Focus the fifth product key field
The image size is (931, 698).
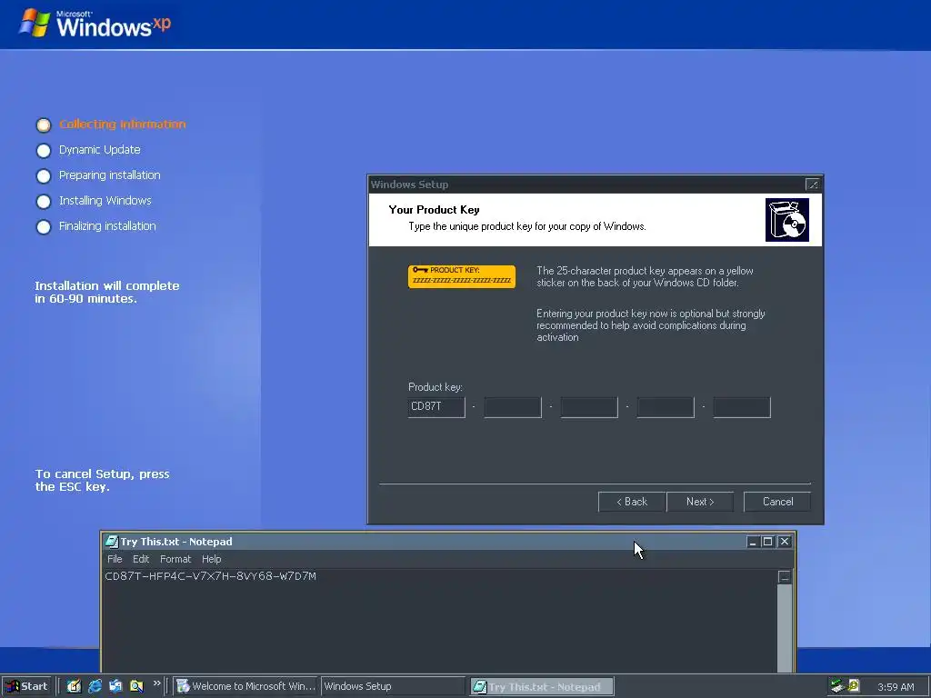742,407
